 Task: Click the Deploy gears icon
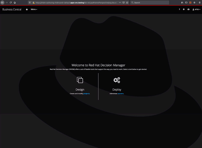(117, 80)
